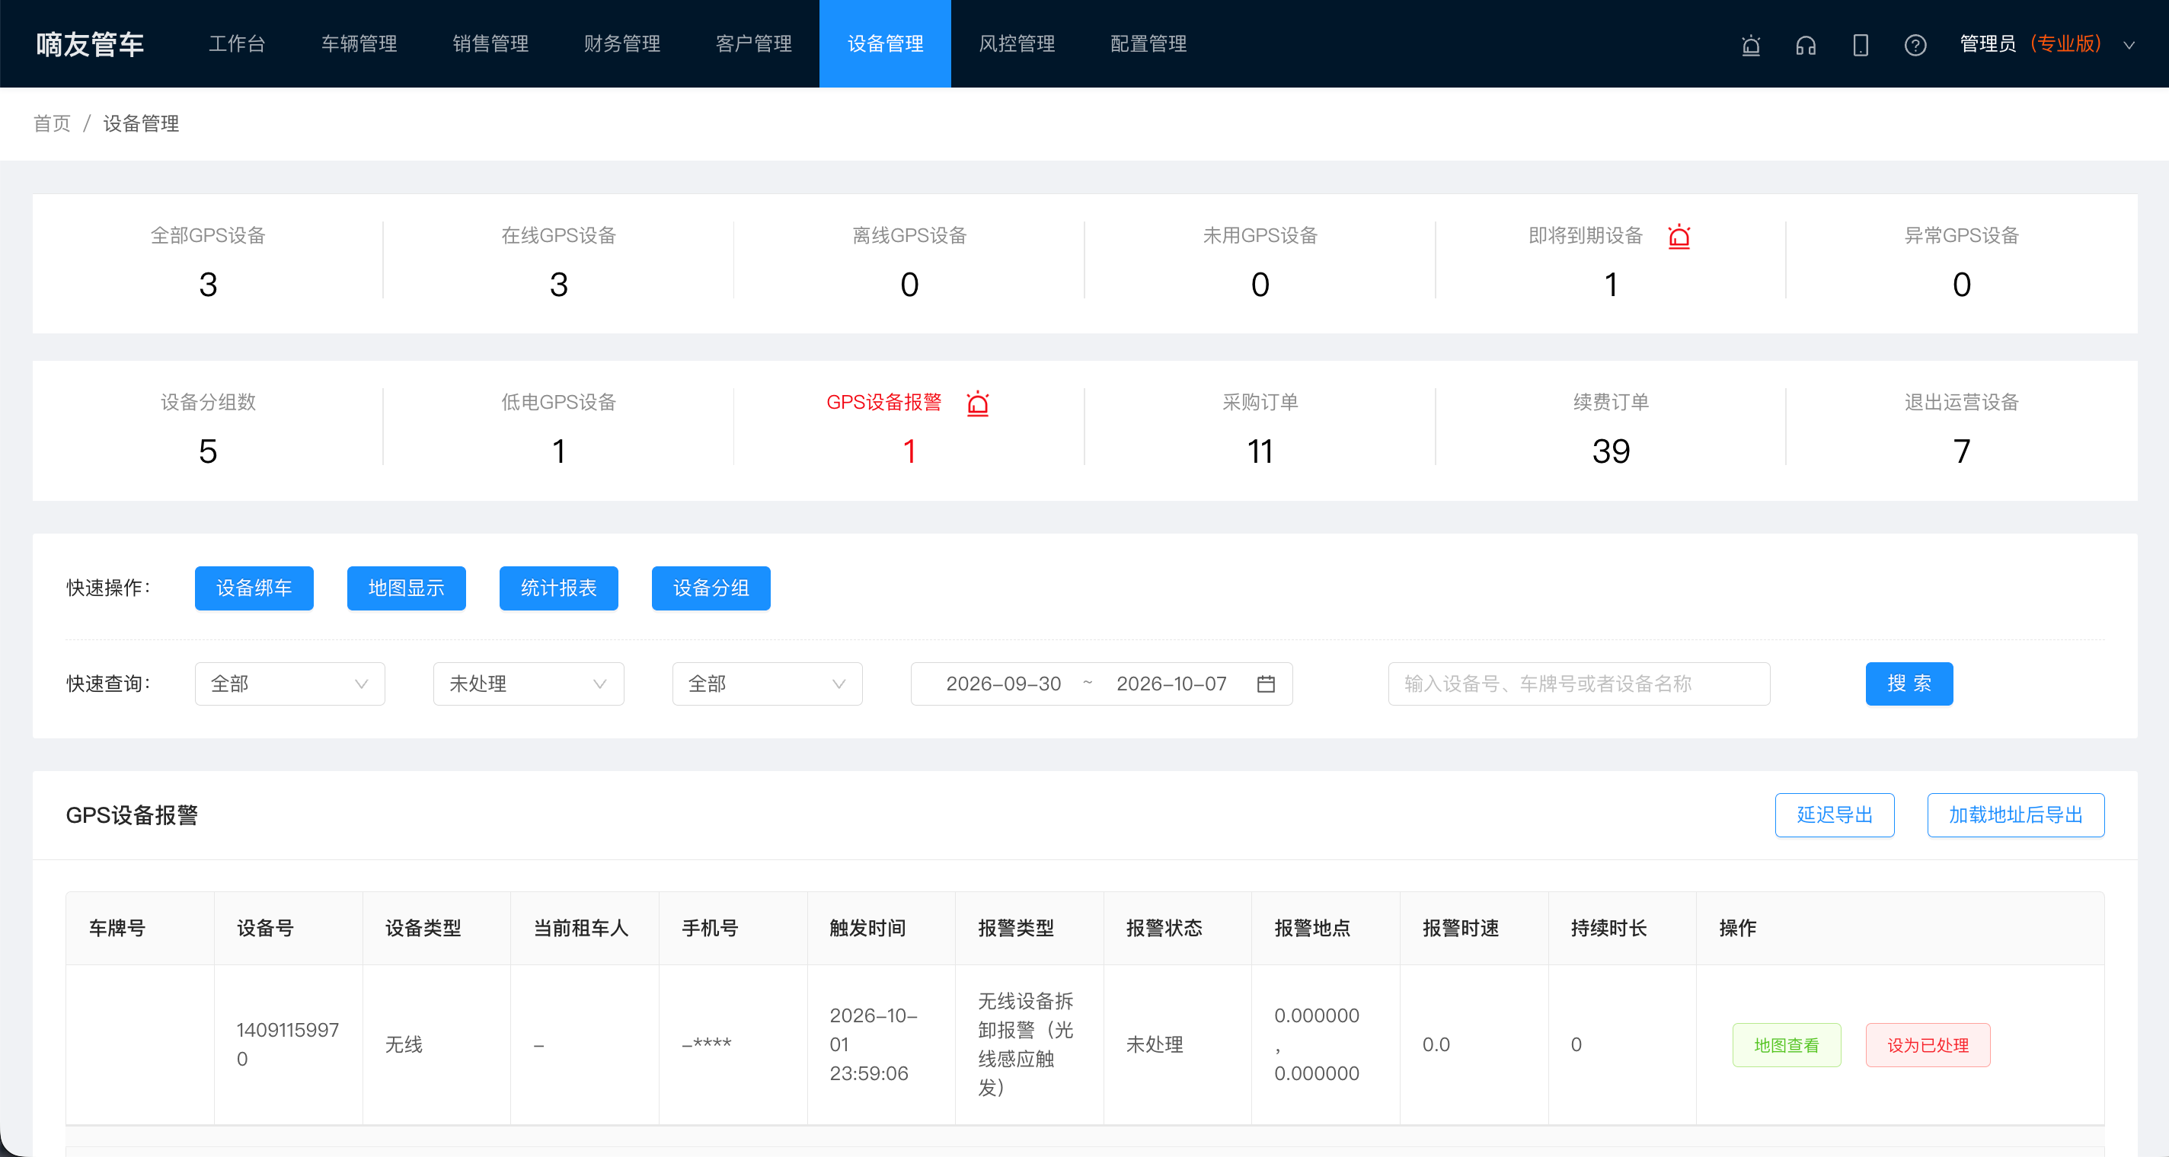This screenshot has height=1157, width=2169.
Task: Expand the 管理员 account dropdown arrow
Action: pyautogui.click(x=2129, y=46)
